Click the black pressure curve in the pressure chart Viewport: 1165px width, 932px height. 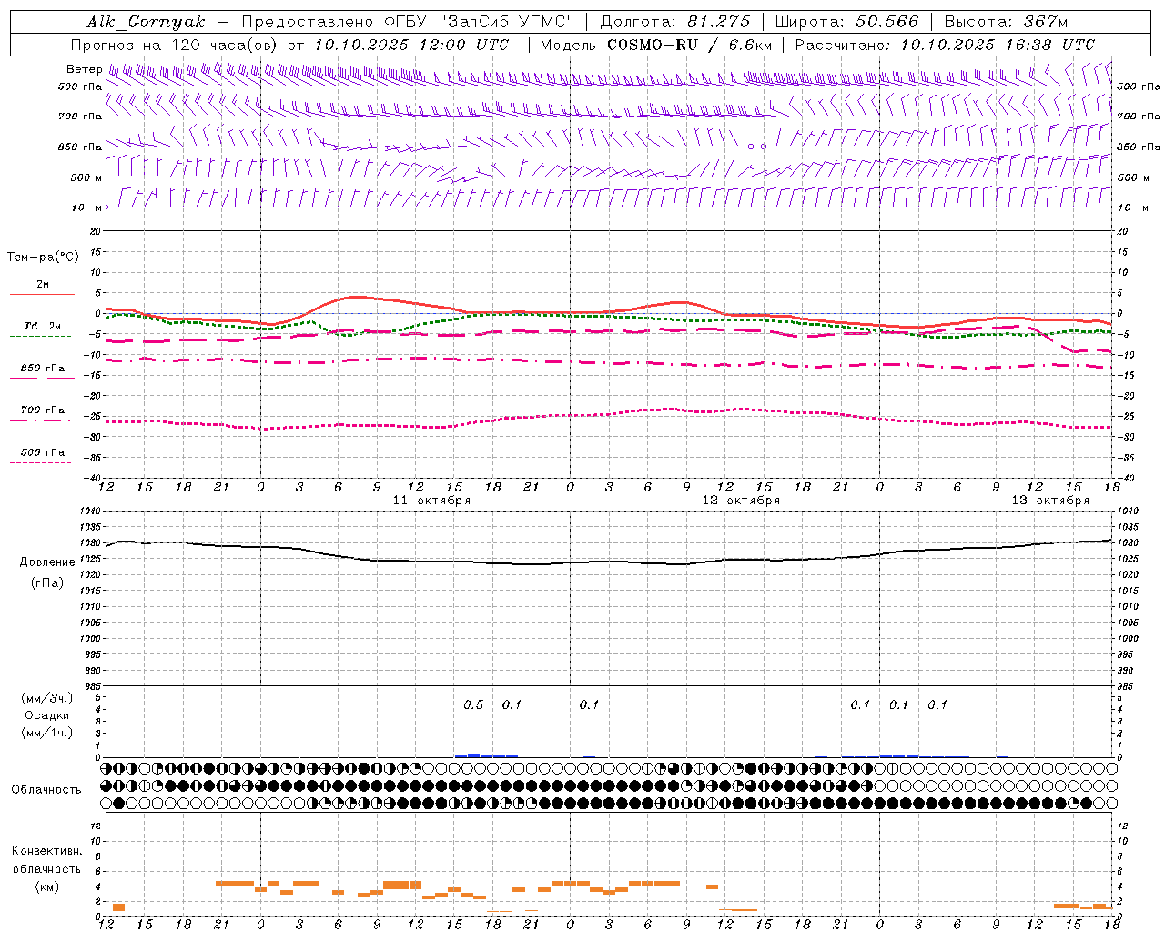[x=608, y=562]
